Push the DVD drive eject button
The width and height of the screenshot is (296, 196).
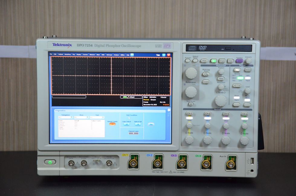(228, 49)
